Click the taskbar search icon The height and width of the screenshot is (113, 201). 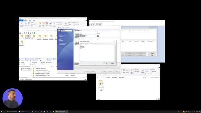pos(4,112)
